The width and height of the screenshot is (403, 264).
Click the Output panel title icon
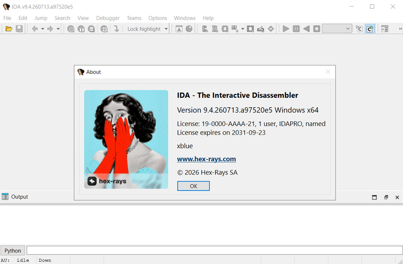[5, 197]
